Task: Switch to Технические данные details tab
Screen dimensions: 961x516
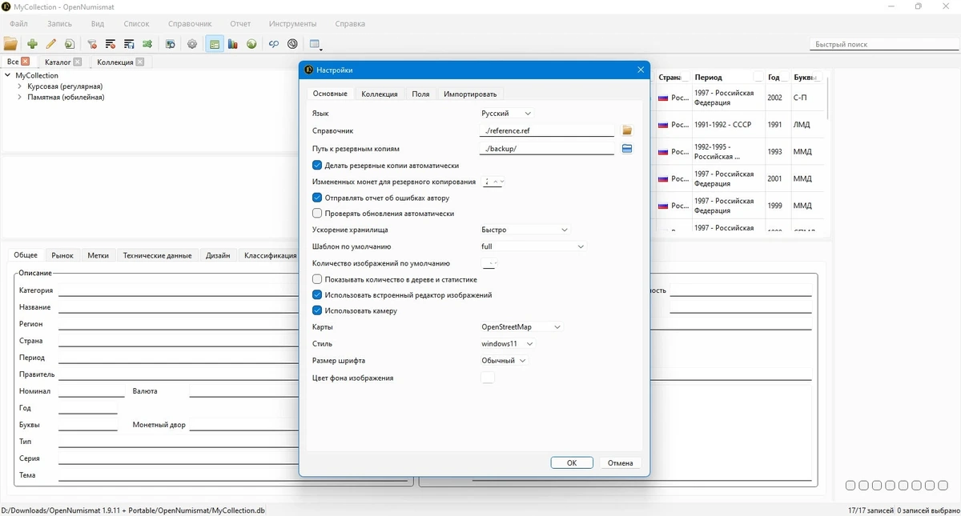Action: tap(157, 255)
